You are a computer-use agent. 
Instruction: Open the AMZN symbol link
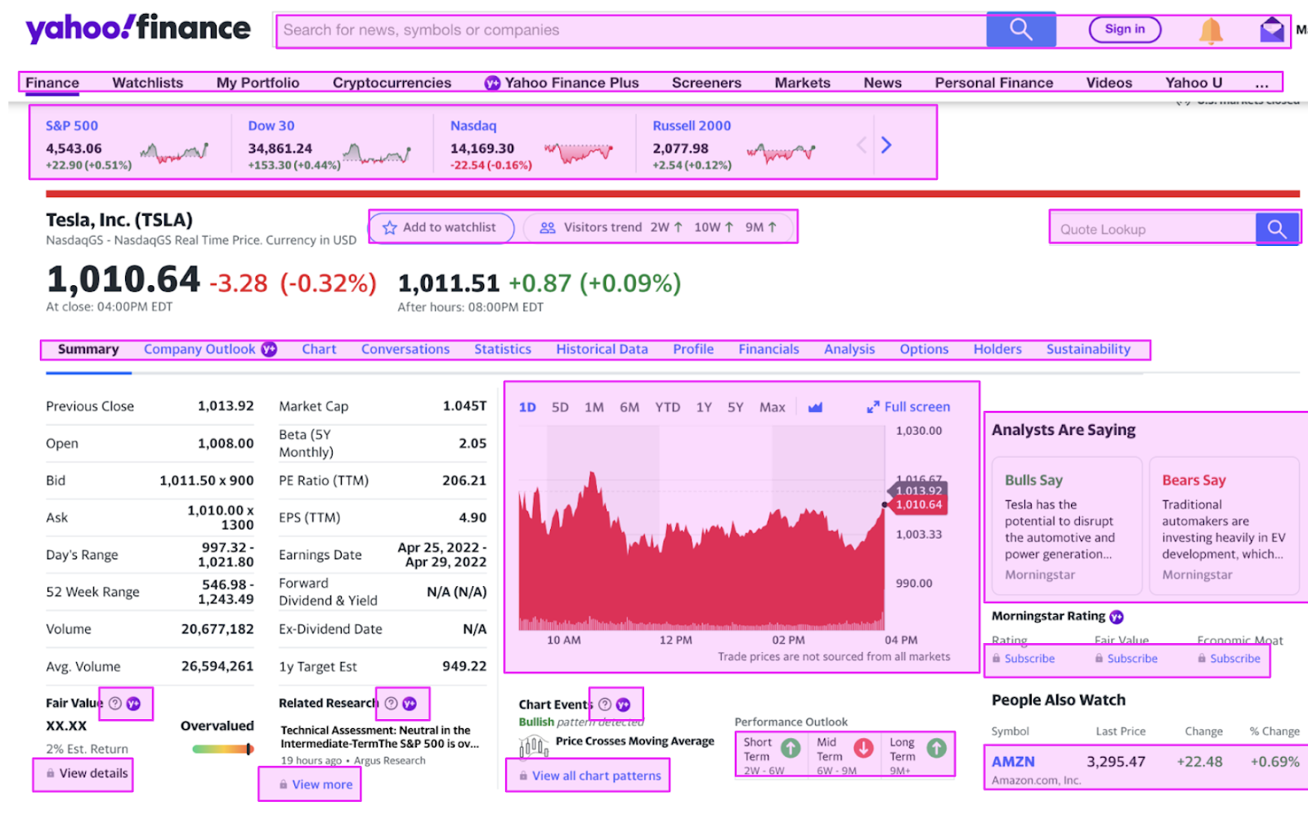click(1013, 761)
